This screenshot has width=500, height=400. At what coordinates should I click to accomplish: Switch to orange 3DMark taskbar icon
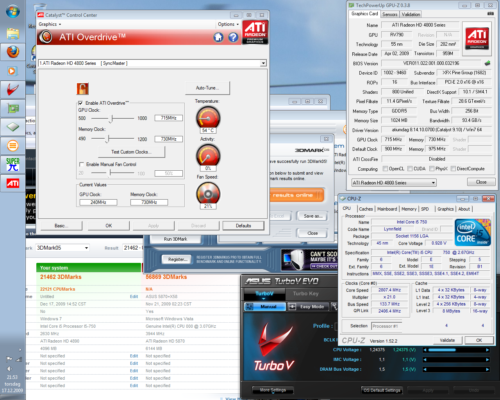click(x=12, y=146)
